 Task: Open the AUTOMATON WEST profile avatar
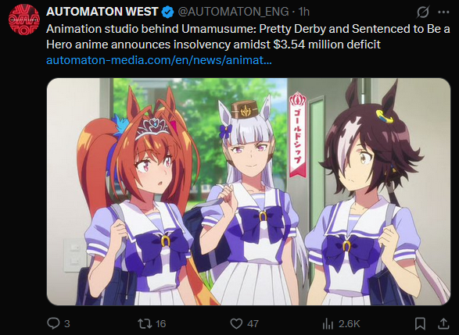click(24, 20)
